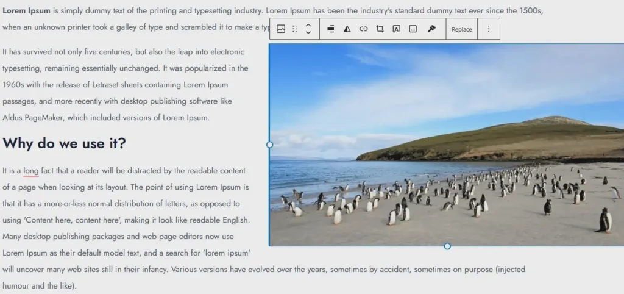Click the Image block type icon
Screen dimensions: 624x294
(x=281, y=29)
